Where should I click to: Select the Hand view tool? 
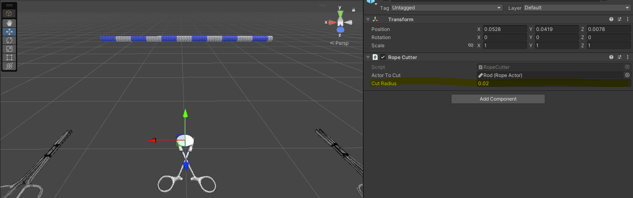click(9, 23)
